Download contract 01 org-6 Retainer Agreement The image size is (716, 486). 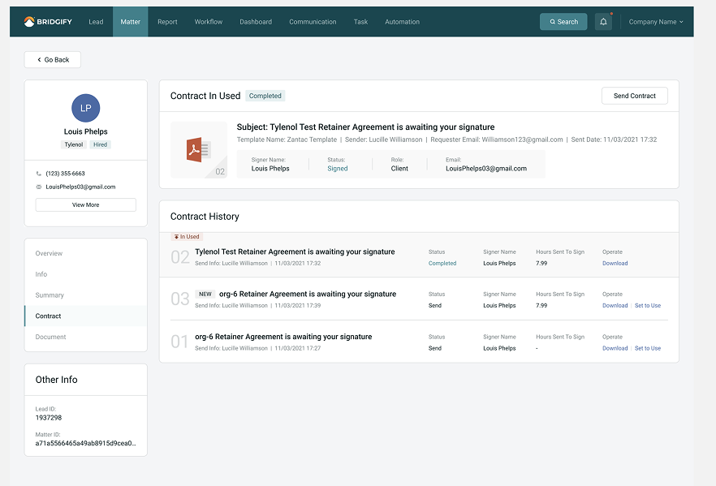615,348
